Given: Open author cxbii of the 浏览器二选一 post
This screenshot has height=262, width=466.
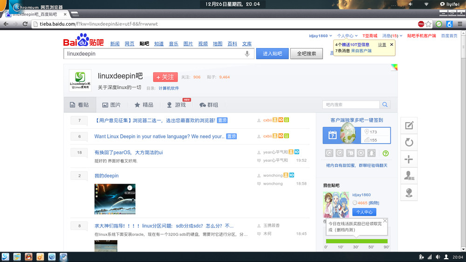Looking at the screenshot, I should 267,120.
